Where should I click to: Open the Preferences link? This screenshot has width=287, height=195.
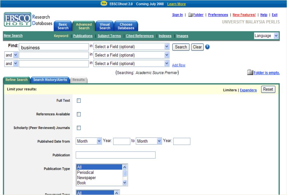pos(218,15)
